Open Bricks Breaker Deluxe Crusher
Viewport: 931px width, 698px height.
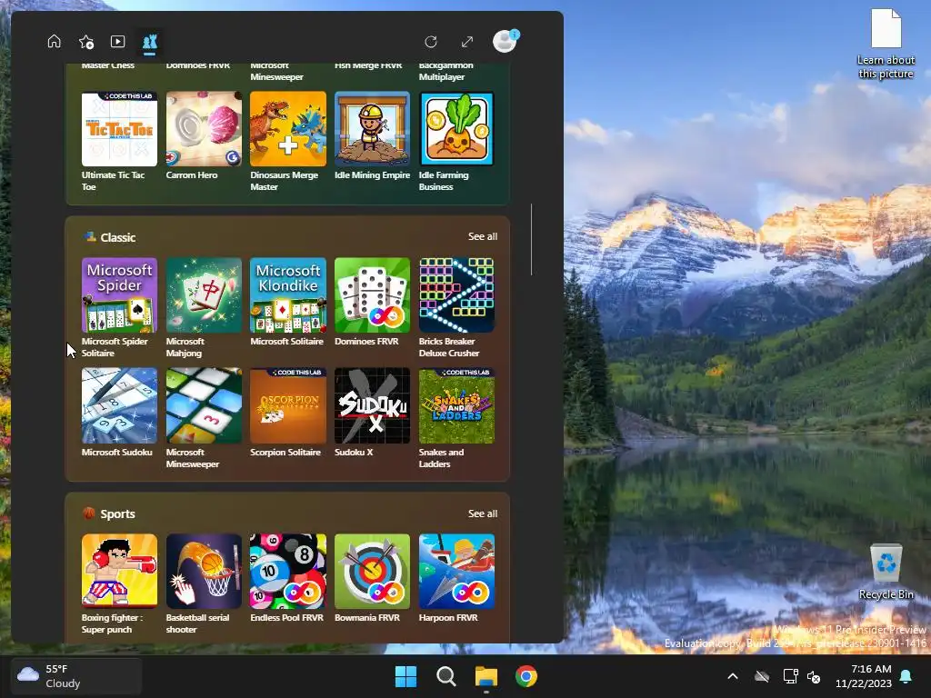pyautogui.click(x=456, y=307)
